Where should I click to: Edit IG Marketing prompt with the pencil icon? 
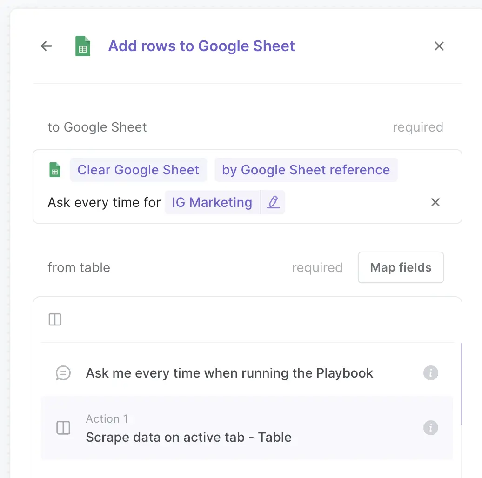(x=273, y=203)
